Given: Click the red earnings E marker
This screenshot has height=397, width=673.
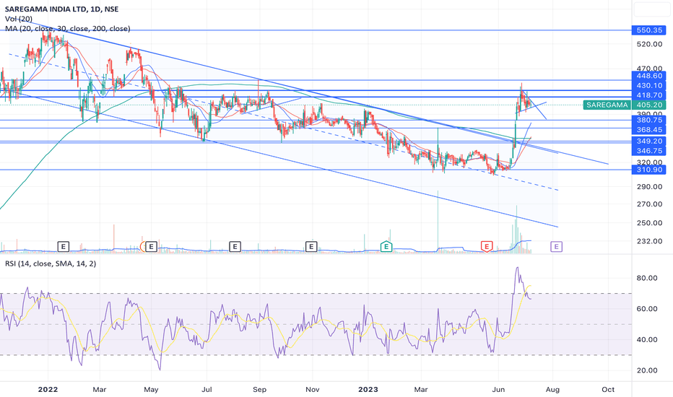Looking at the screenshot, I should 486,246.
